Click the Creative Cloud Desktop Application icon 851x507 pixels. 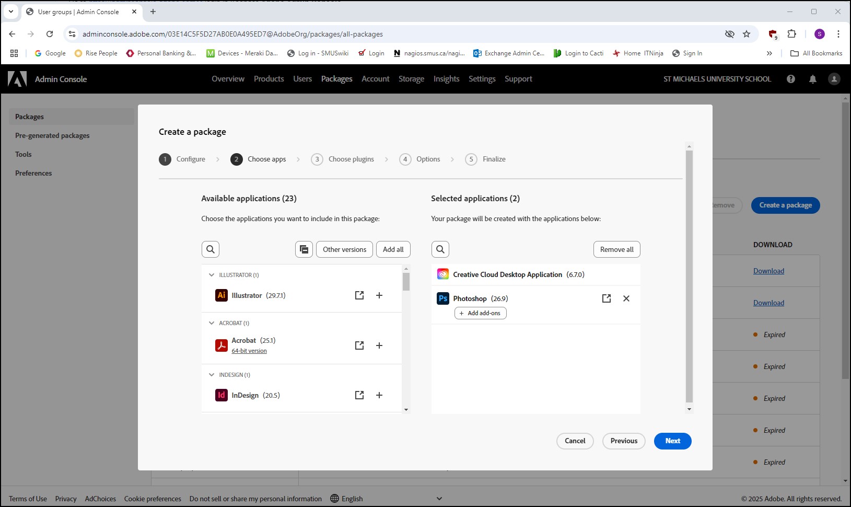pos(443,274)
